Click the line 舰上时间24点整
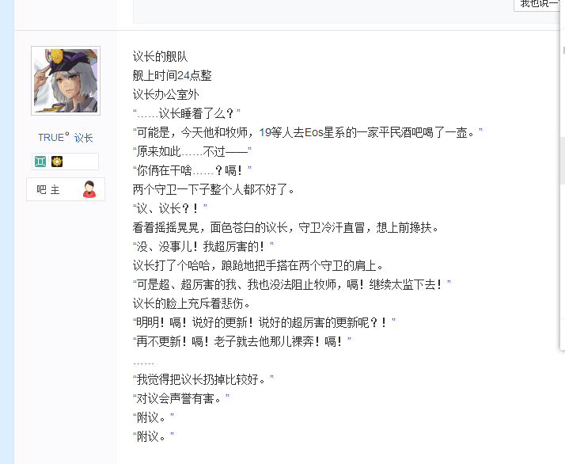565x464 pixels. pyautogui.click(x=173, y=76)
